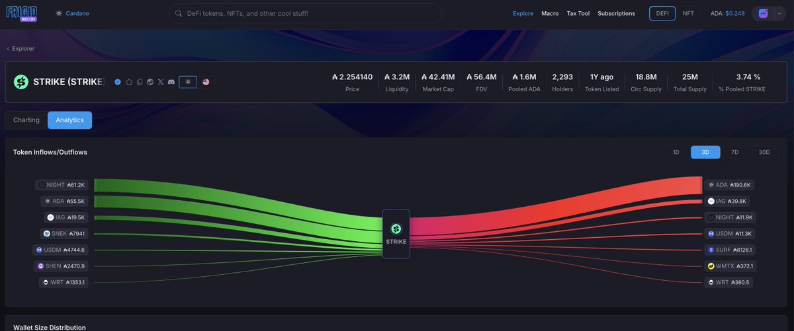Viewport: 794px width, 331px height.
Task: Select the Analytics tab
Action: coord(69,120)
